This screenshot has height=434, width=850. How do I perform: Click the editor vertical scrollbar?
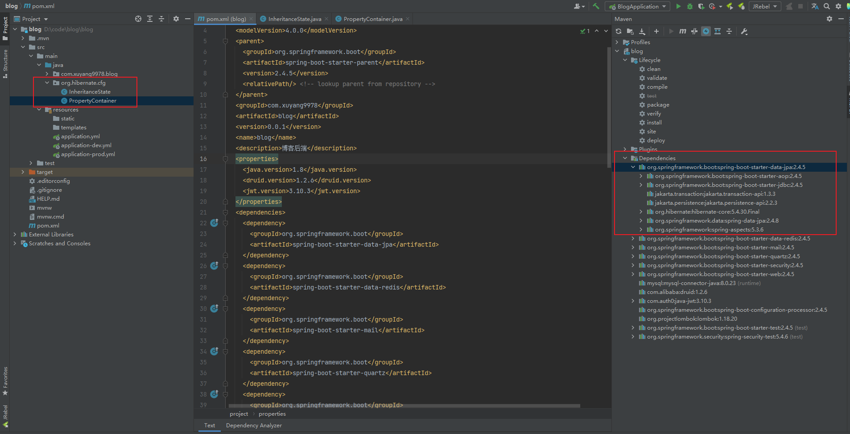pos(609,107)
